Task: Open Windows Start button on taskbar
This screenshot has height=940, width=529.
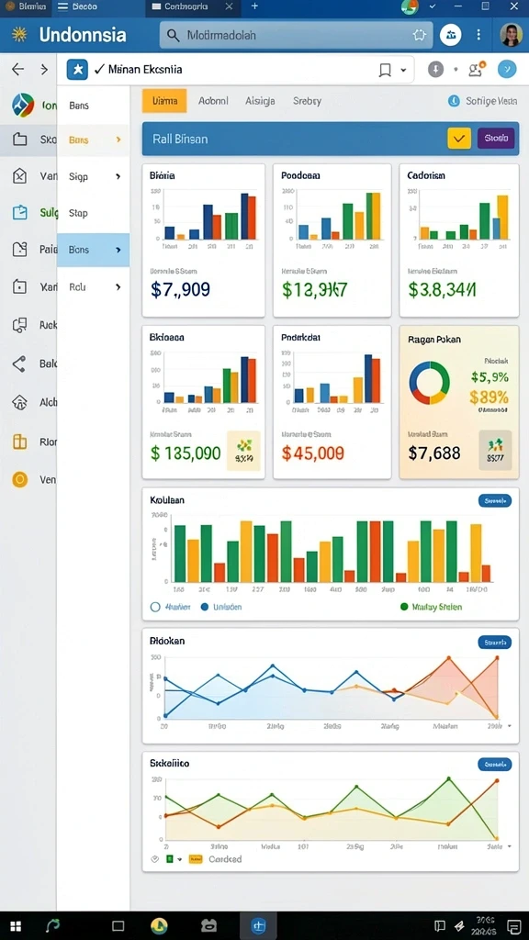Action: pos(17,925)
